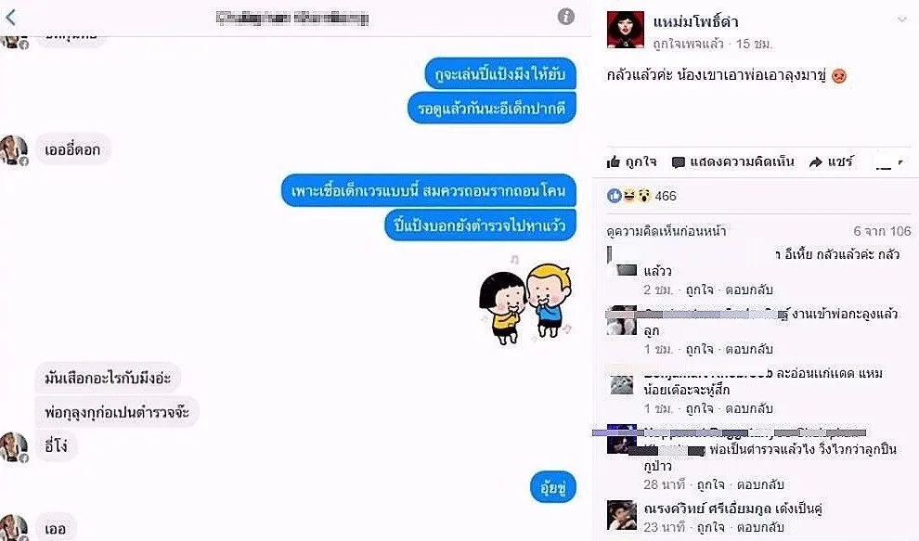Like ณรงค์วิทย์ ศรีเอี่ยมกูล's comment

711,527
